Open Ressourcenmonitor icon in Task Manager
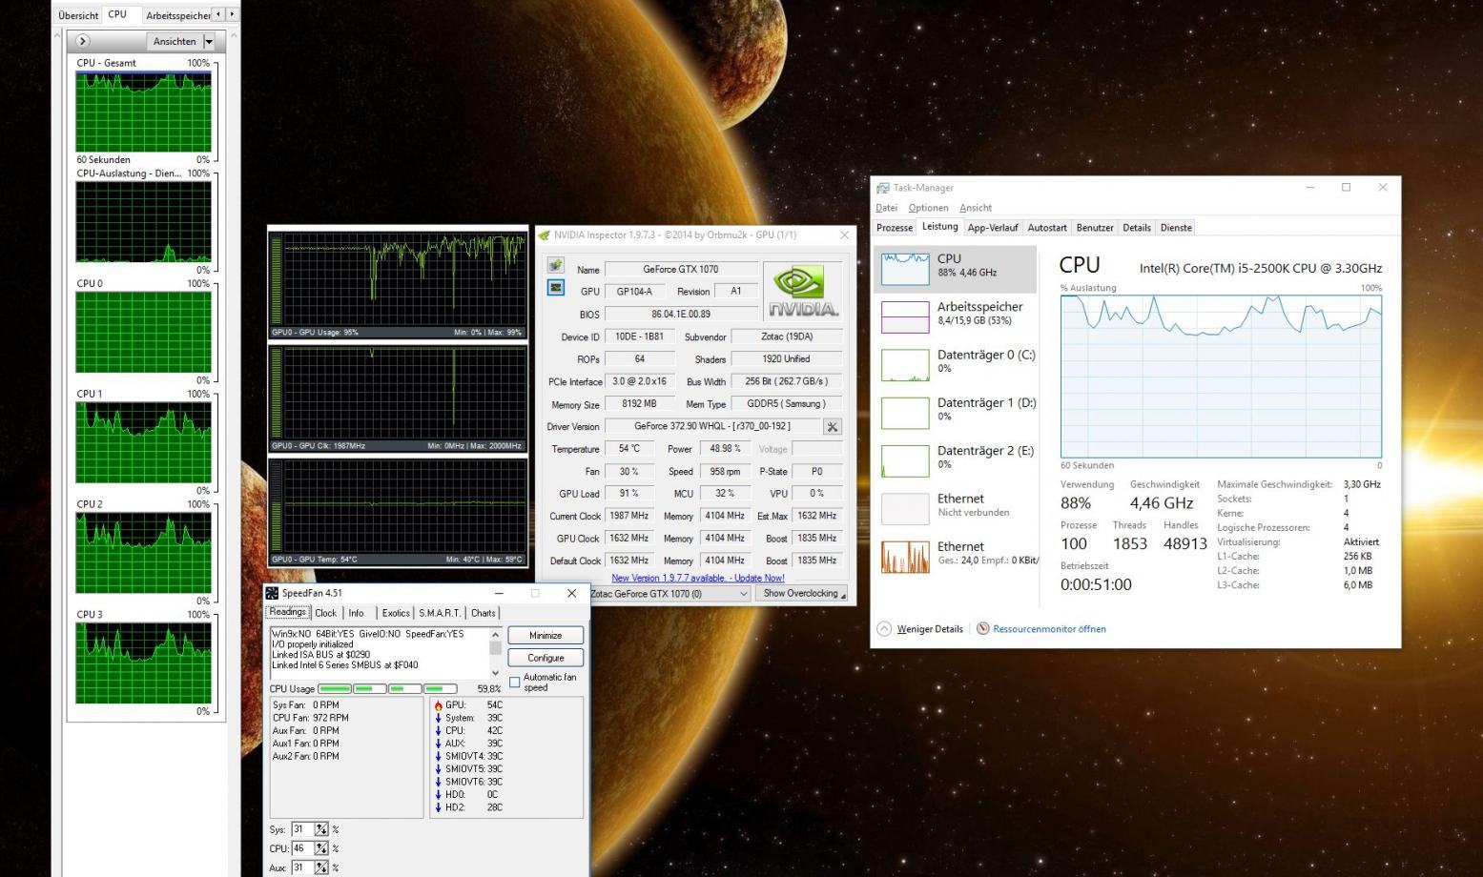 click(982, 629)
